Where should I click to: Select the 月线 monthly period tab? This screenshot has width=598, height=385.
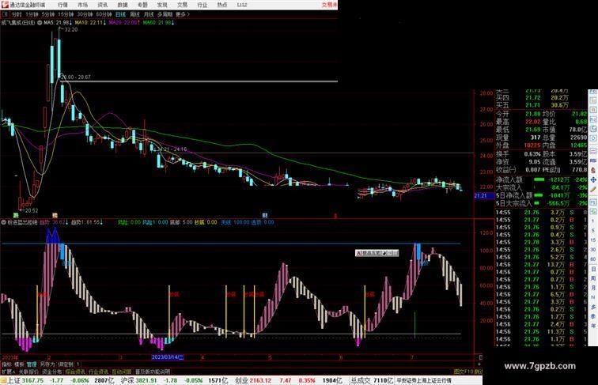click(x=149, y=14)
